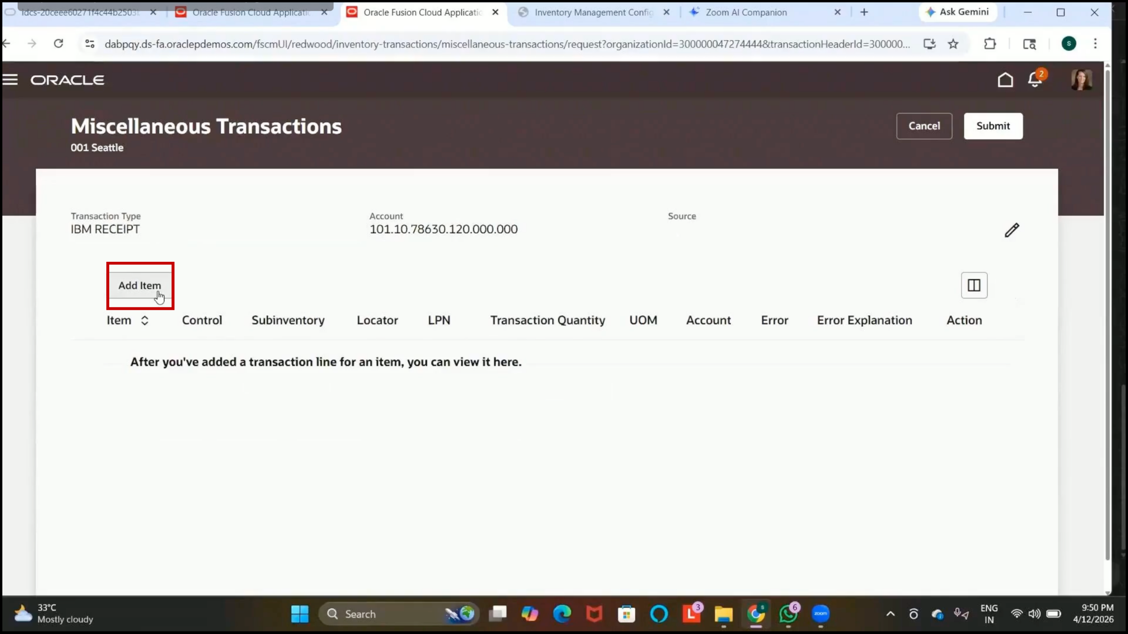Open weather widget showing 33°C
The image size is (1128, 634).
pos(54,614)
